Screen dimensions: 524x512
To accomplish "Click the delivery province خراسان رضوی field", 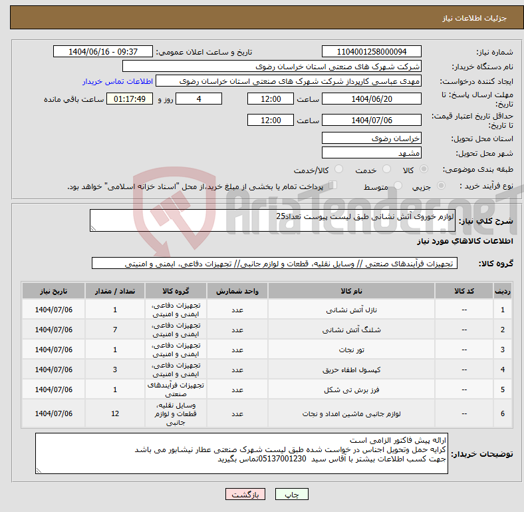I will coord(371,138).
